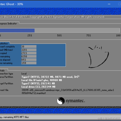Image resolution: width=121 pixels, height=121 pixels.
Task: Click the 75% progress marker label
Action: pyautogui.click(x=89, y=36)
